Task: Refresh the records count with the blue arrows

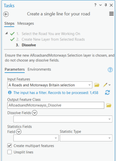Action: 107,92
